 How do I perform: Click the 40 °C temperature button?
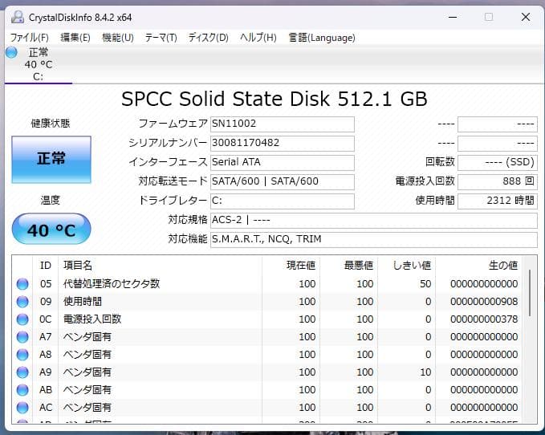51,229
